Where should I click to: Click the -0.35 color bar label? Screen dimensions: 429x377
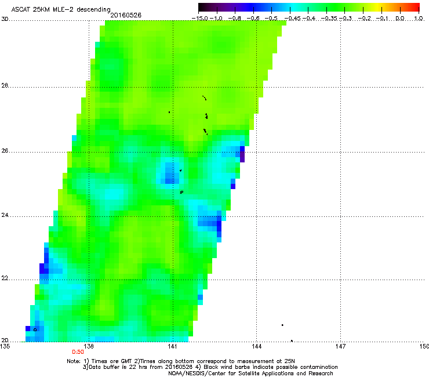coord(329,19)
